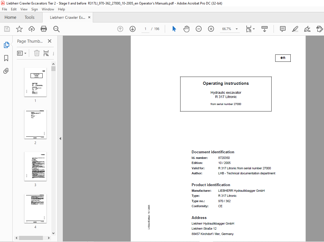Select page 3 thumbnail
The height and width of the screenshot is (242, 324).
coord(35,166)
